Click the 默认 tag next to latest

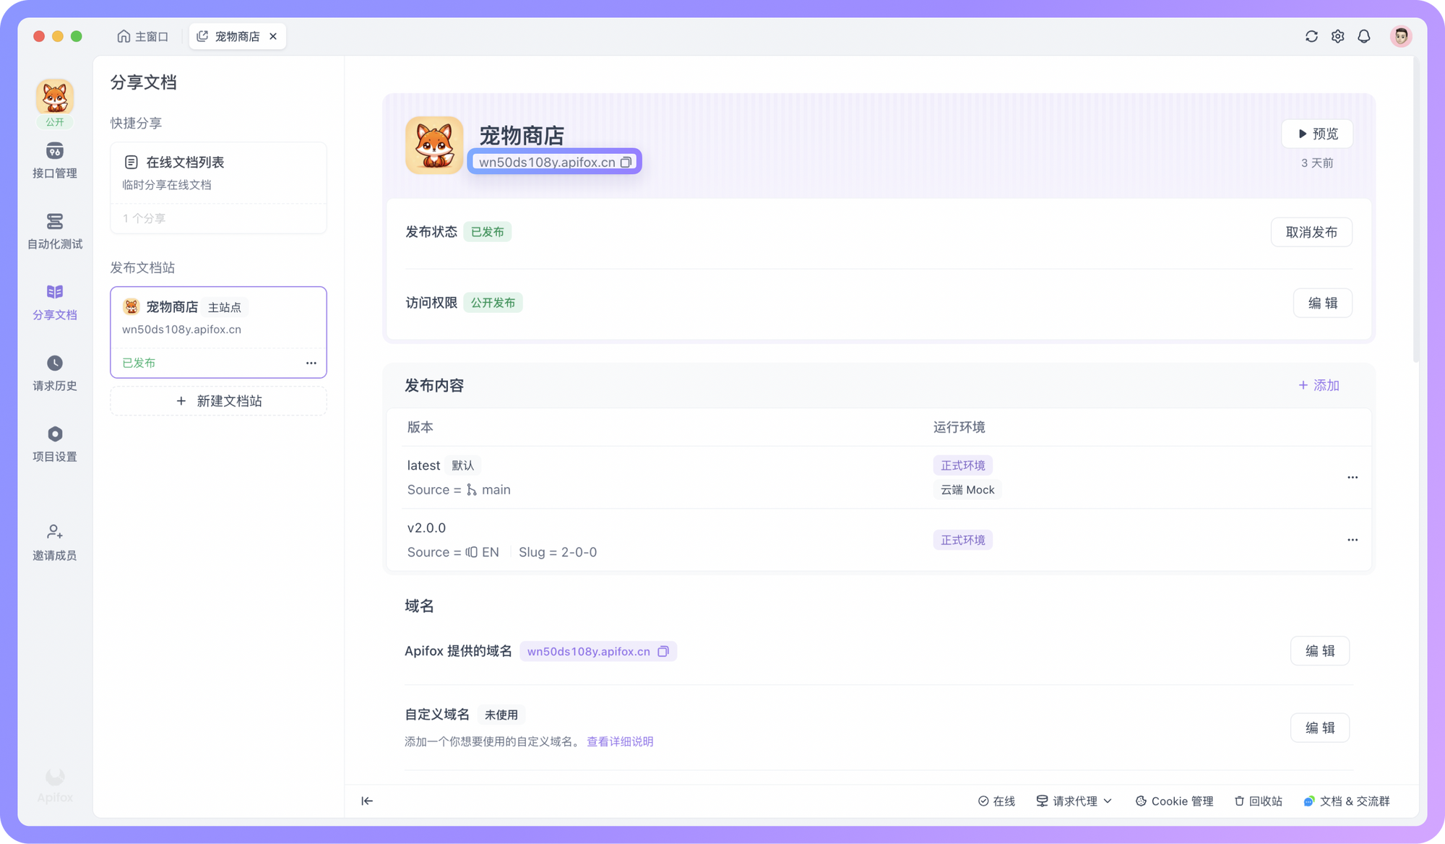(462, 465)
